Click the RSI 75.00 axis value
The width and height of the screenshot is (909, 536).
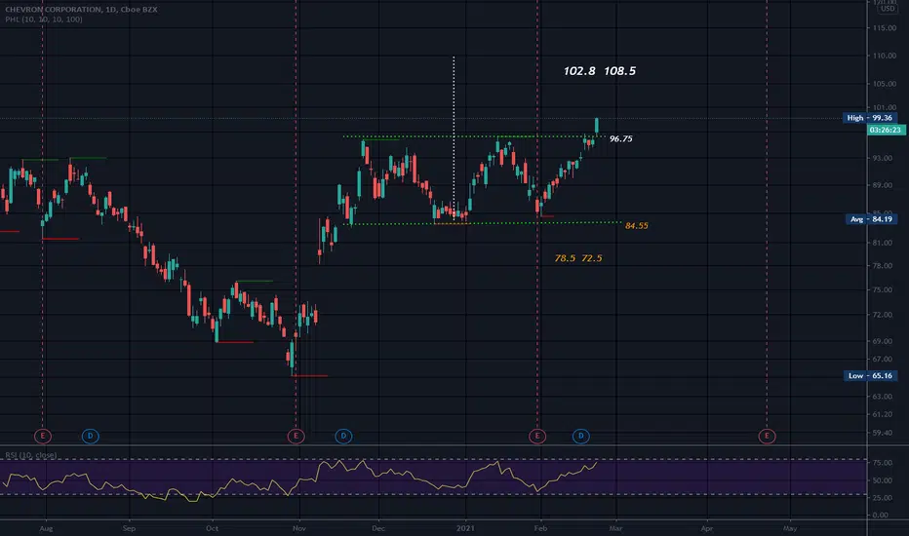pos(883,463)
